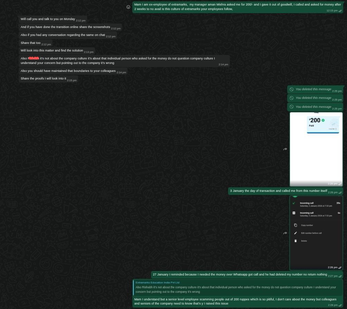This screenshot has width=347, height=309.
Task: Click the blocked icon on the topmost deleted message
Action: 291,90
